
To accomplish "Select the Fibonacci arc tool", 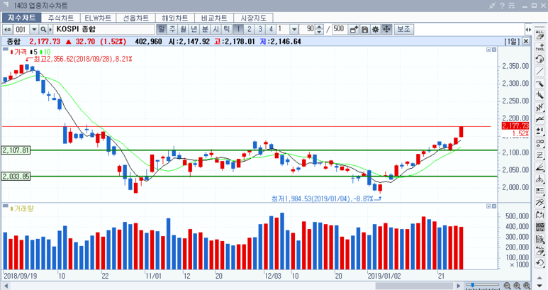I will tap(540, 179).
